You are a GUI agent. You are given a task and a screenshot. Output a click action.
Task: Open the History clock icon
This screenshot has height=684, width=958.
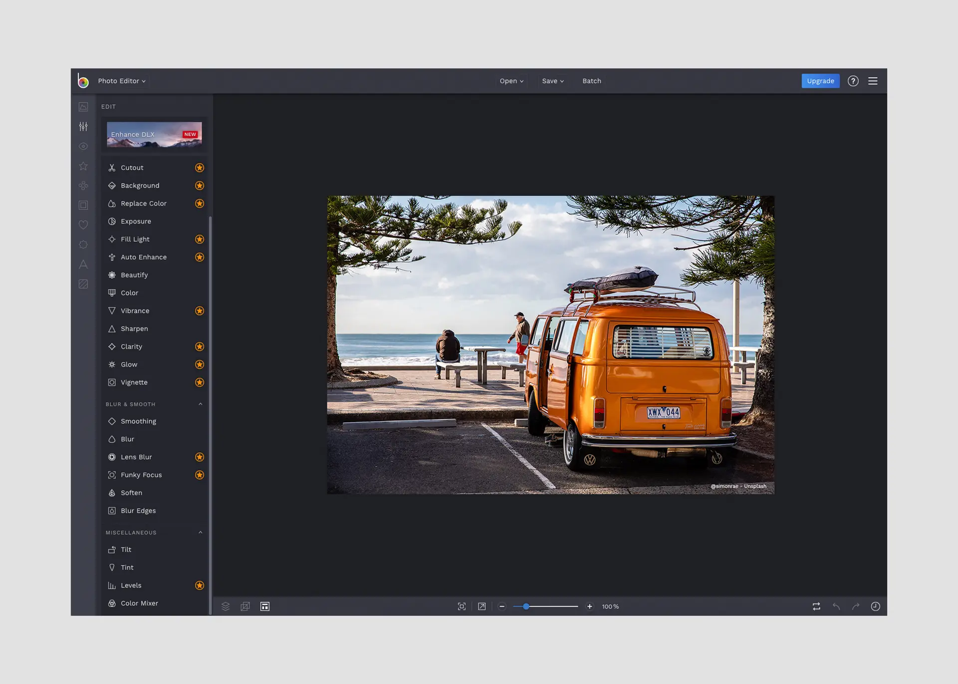tap(876, 606)
